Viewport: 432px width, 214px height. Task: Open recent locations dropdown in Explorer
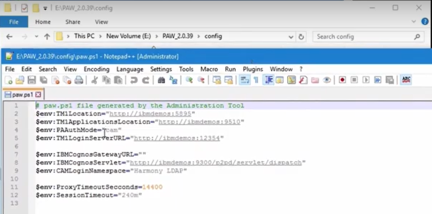36,36
